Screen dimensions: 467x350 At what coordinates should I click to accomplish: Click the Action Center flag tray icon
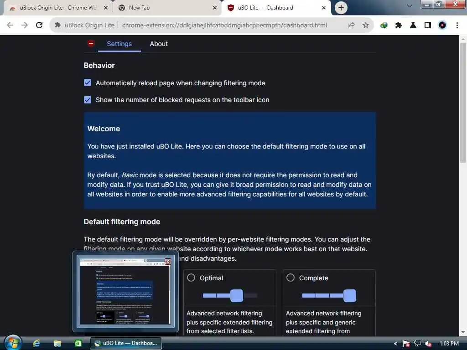pos(406,344)
